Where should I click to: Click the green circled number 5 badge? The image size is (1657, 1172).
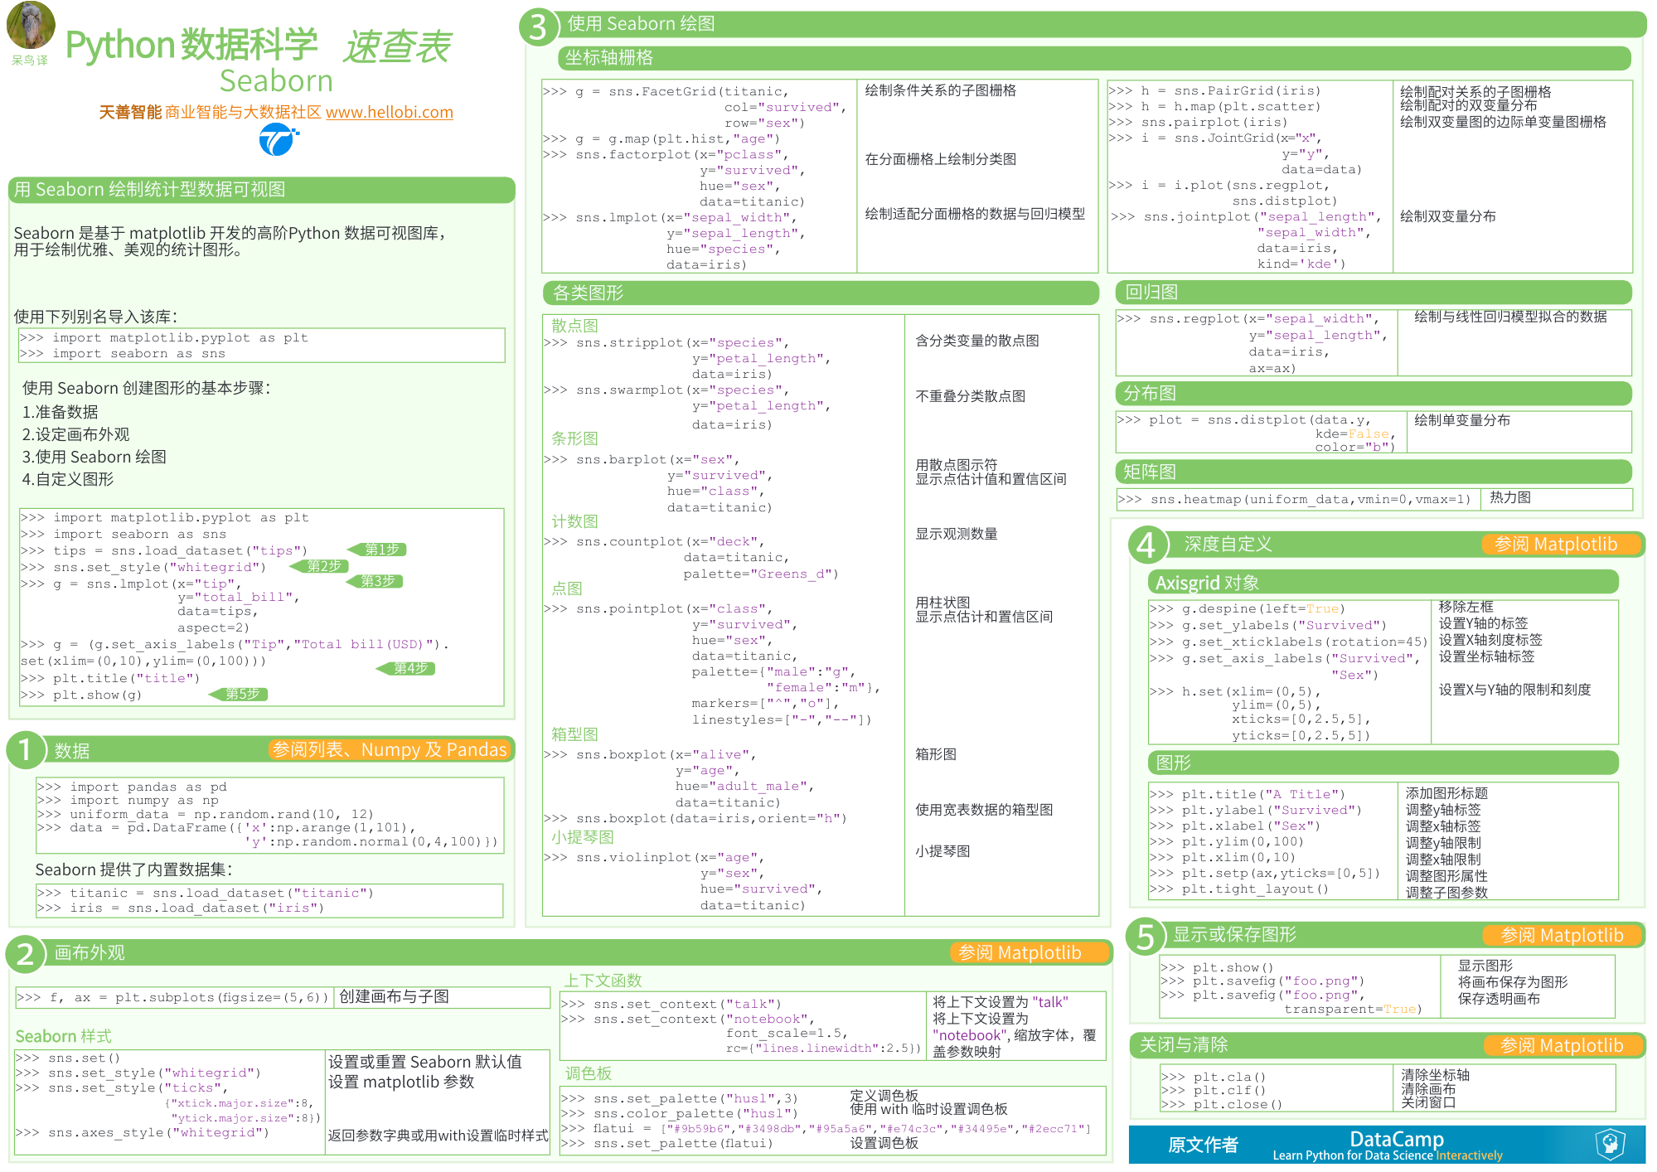coord(1145,937)
